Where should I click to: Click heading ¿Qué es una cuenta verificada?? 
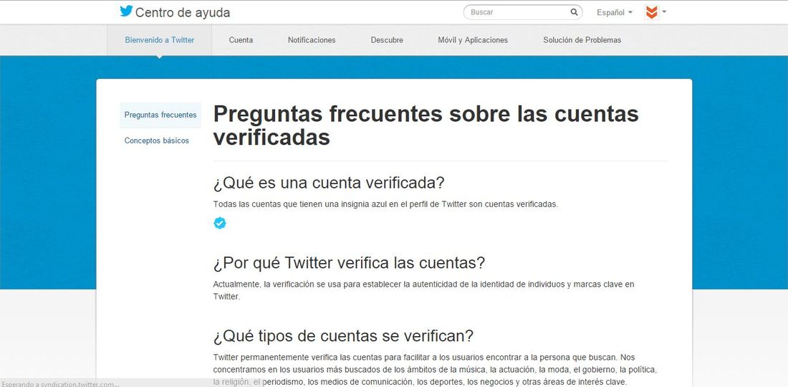click(x=329, y=183)
